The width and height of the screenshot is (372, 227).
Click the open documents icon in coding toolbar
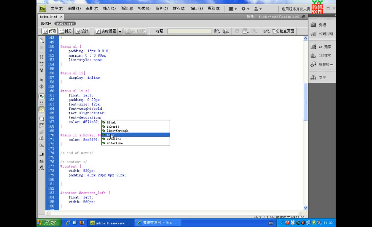tap(41, 41)
